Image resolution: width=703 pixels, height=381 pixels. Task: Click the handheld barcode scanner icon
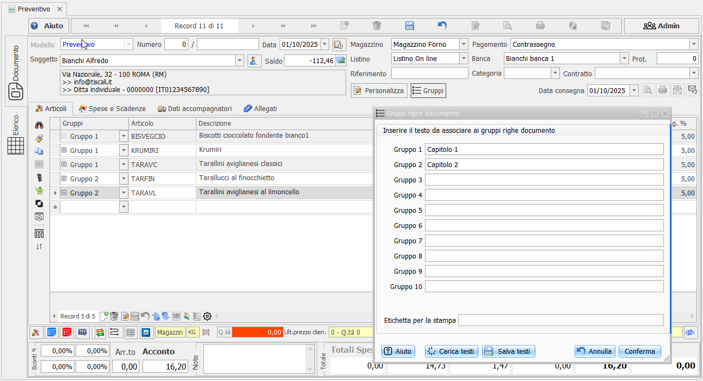click(39, 178)
